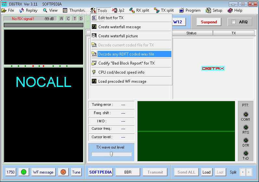Select Decode any RDFT coded wav file

pos(131,54)
